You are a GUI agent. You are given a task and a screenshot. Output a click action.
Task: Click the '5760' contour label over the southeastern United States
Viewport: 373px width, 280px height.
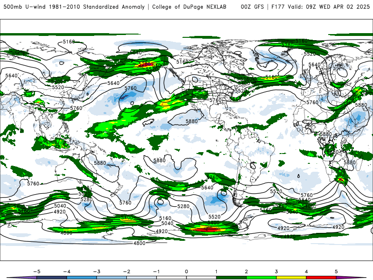click(215, 100)
